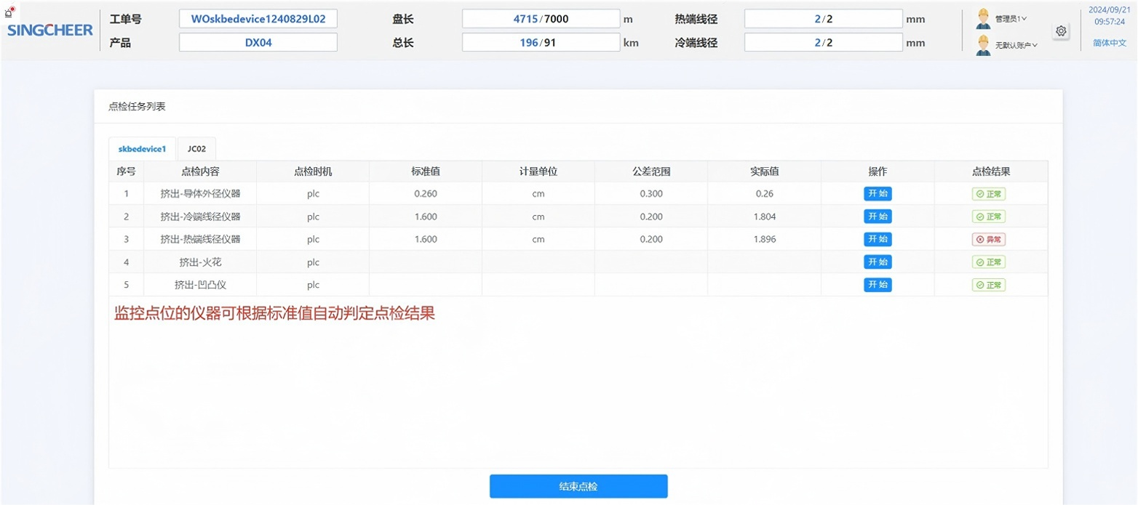Click the 结束点检 button
This screenshot has width=1138, height=505.
point(578,486)
